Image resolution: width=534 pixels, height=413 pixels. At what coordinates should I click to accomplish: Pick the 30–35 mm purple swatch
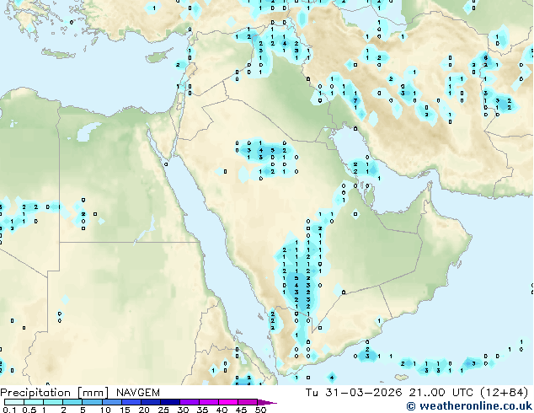click(x=189, y=402)
